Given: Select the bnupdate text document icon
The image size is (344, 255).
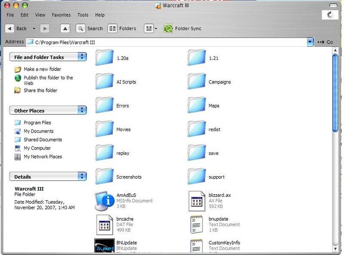Looking at the screenshot, I should 196,224.
